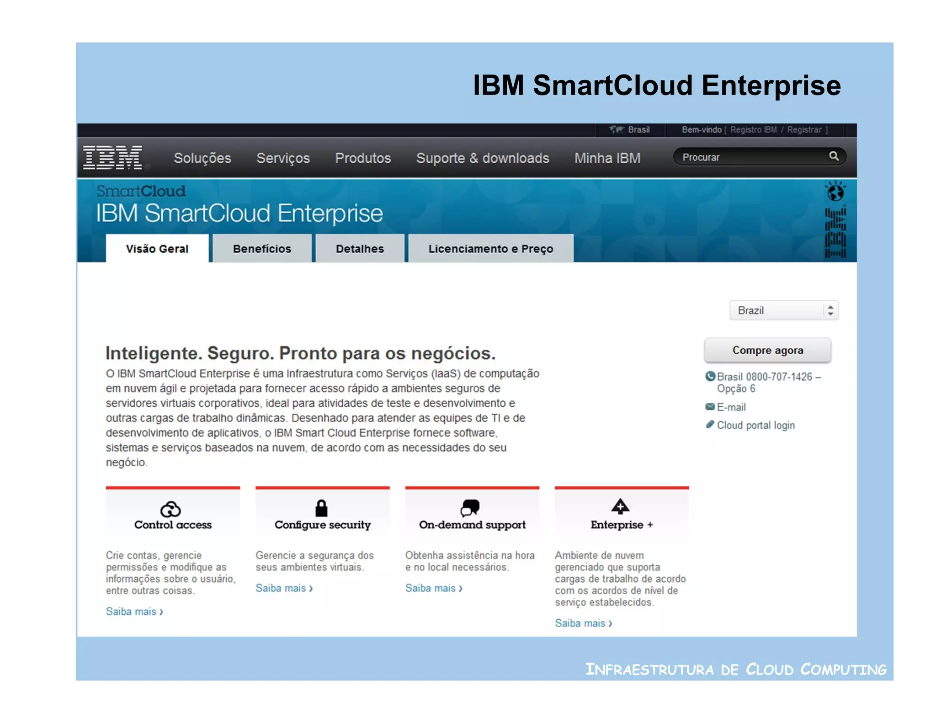Open the Suporte & downloads menu
The image size is (936, 723).
(483, 158)
